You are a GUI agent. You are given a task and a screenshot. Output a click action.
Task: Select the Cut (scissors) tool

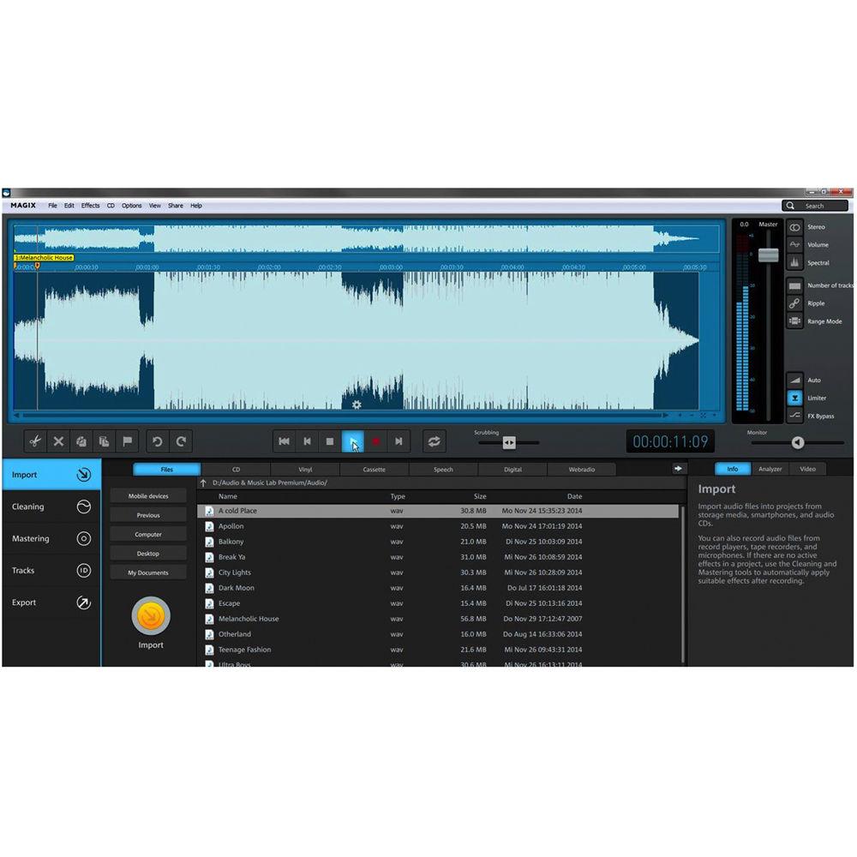pyautogui.click(x=34, y=441)
